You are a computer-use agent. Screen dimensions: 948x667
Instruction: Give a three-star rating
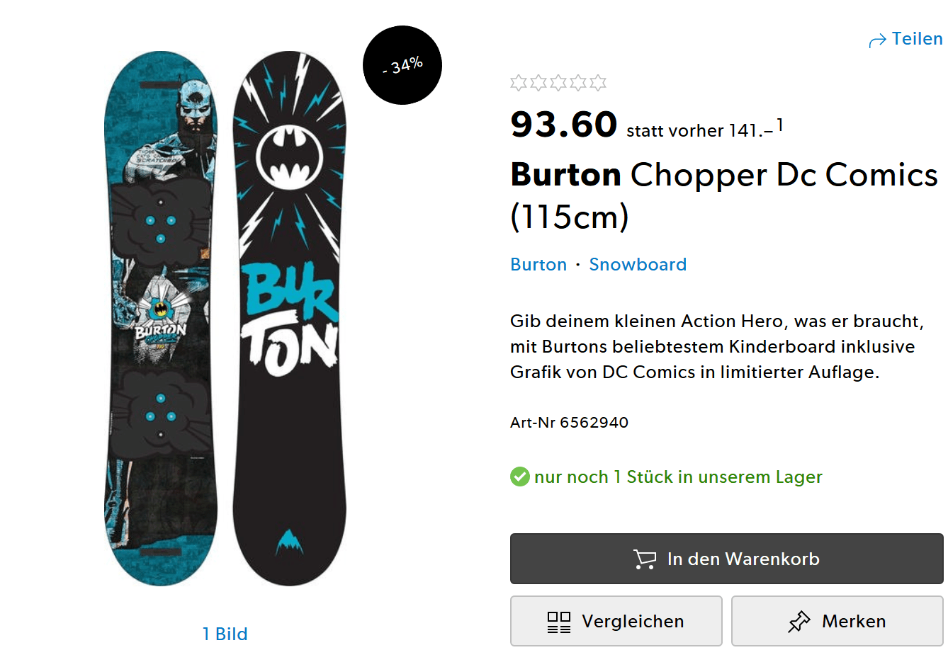tap(558, 83)
